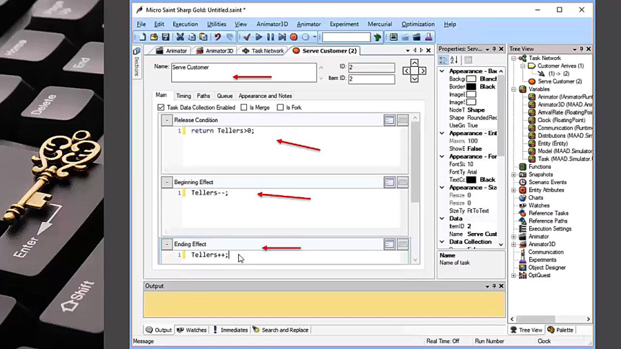Viewport: 621px width, 349px height.
Task: Click the expand editor icon for Ending Effect
Action: click(x=389, y=244)
